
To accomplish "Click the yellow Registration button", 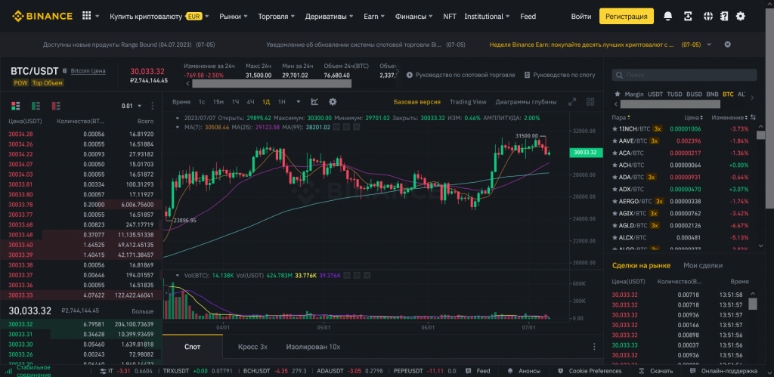I will pyautogui.click(x=626, y=16).
